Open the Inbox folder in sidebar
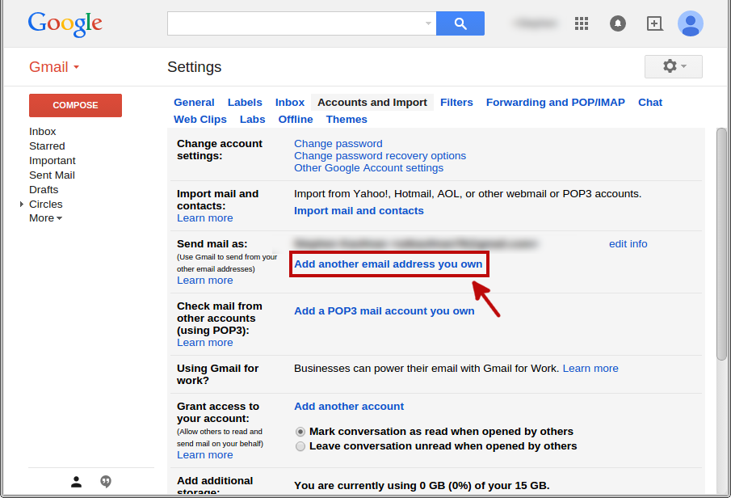 tap(43, 132)
